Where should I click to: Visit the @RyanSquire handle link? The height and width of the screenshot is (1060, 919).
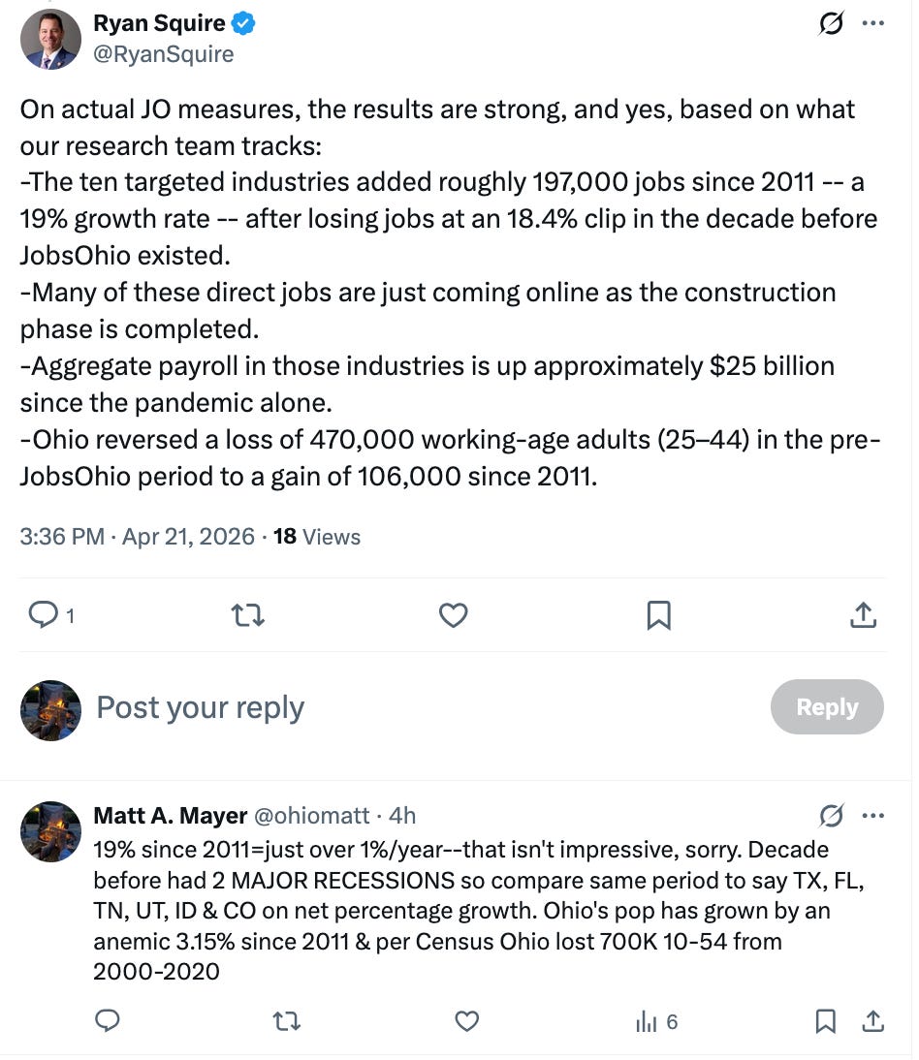(164, 54)
